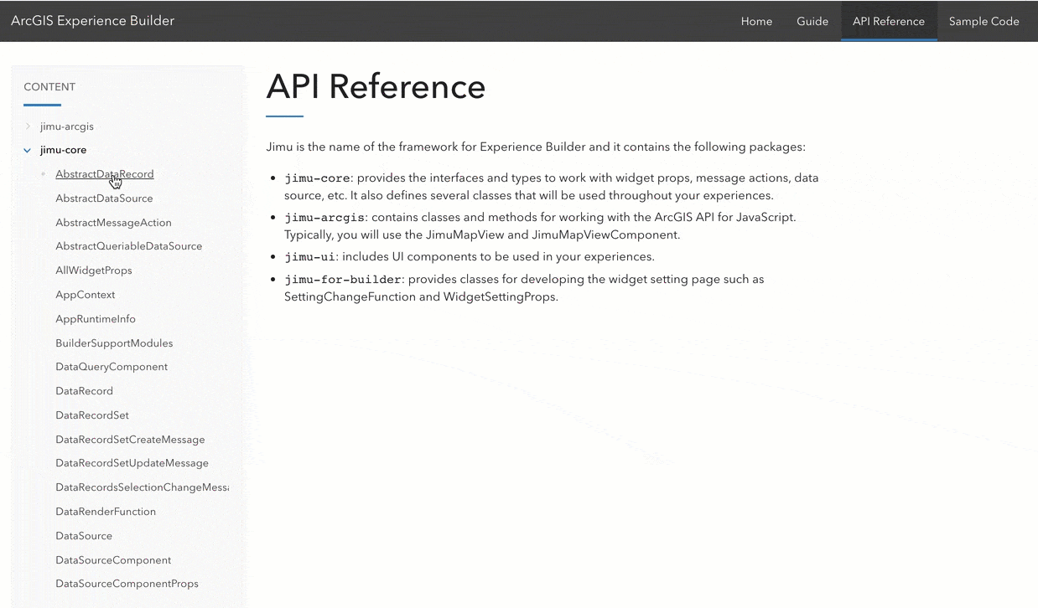Open the DataRecord class page

click(84, 390)
